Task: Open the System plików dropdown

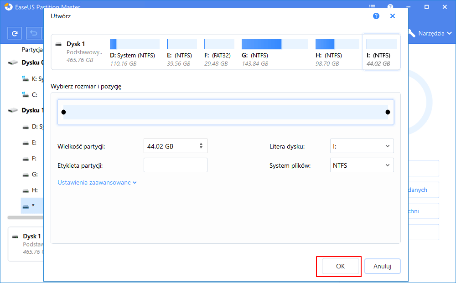Action: click(x=362, y=165)
